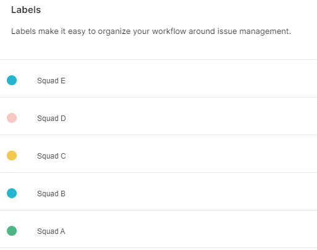317x250 pixels.
Task: Select the Squad D label name
Action: coord(51,119)
